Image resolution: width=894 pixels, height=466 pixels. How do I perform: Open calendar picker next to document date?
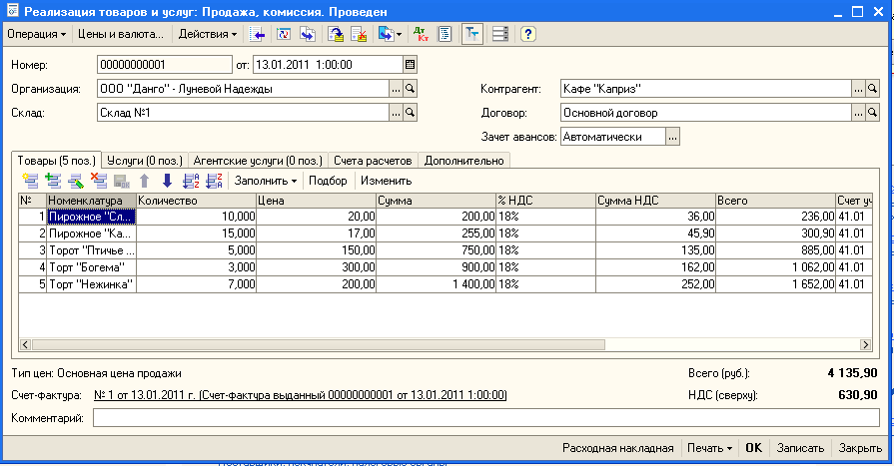pyautogui.click(x=410, y=65)
